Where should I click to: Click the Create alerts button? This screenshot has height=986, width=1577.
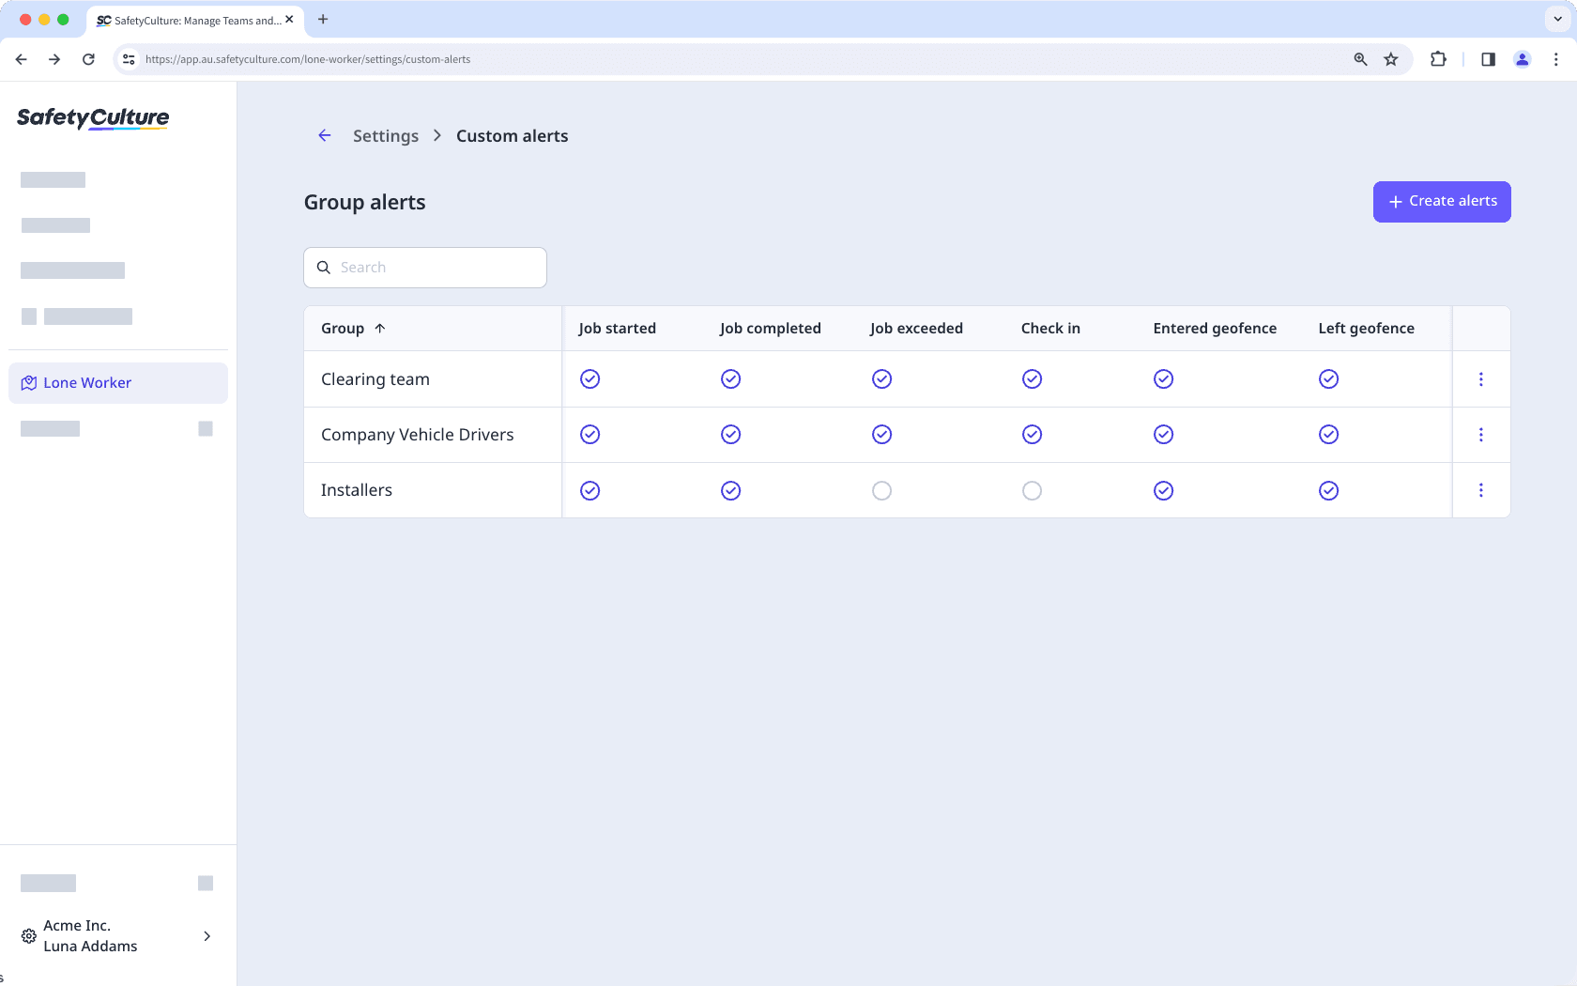(1441, 201)
